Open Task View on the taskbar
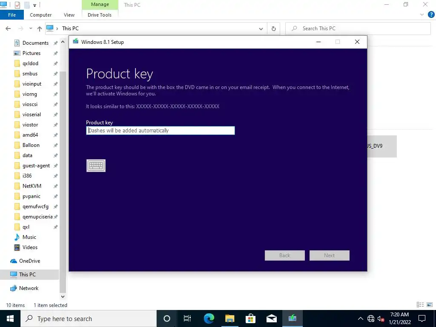 coord(187,318)
